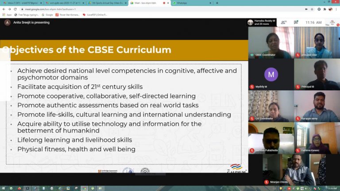
Task: Click the round extension icon beside the star
Action: tap(319, 9)
